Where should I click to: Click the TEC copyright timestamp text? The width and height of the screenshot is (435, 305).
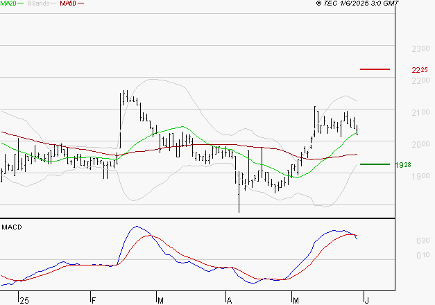[x=357, y=3]
